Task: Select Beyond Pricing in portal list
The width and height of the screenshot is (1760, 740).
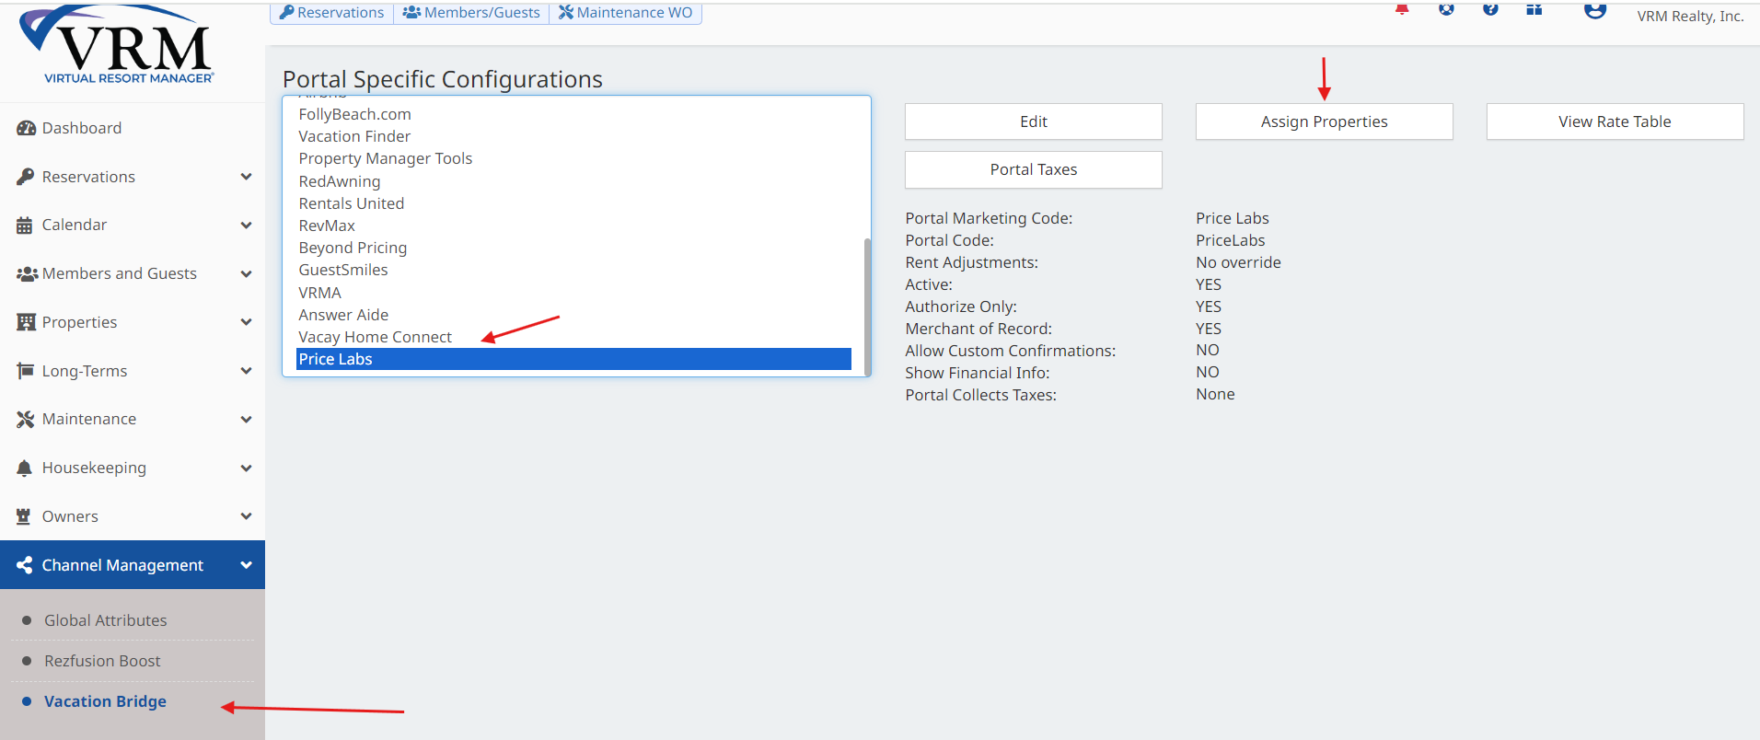Action: coord(573,248)
